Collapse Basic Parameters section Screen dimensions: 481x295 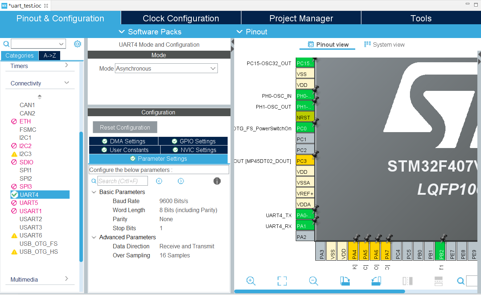pyautogui.click(x=94, y=192)
